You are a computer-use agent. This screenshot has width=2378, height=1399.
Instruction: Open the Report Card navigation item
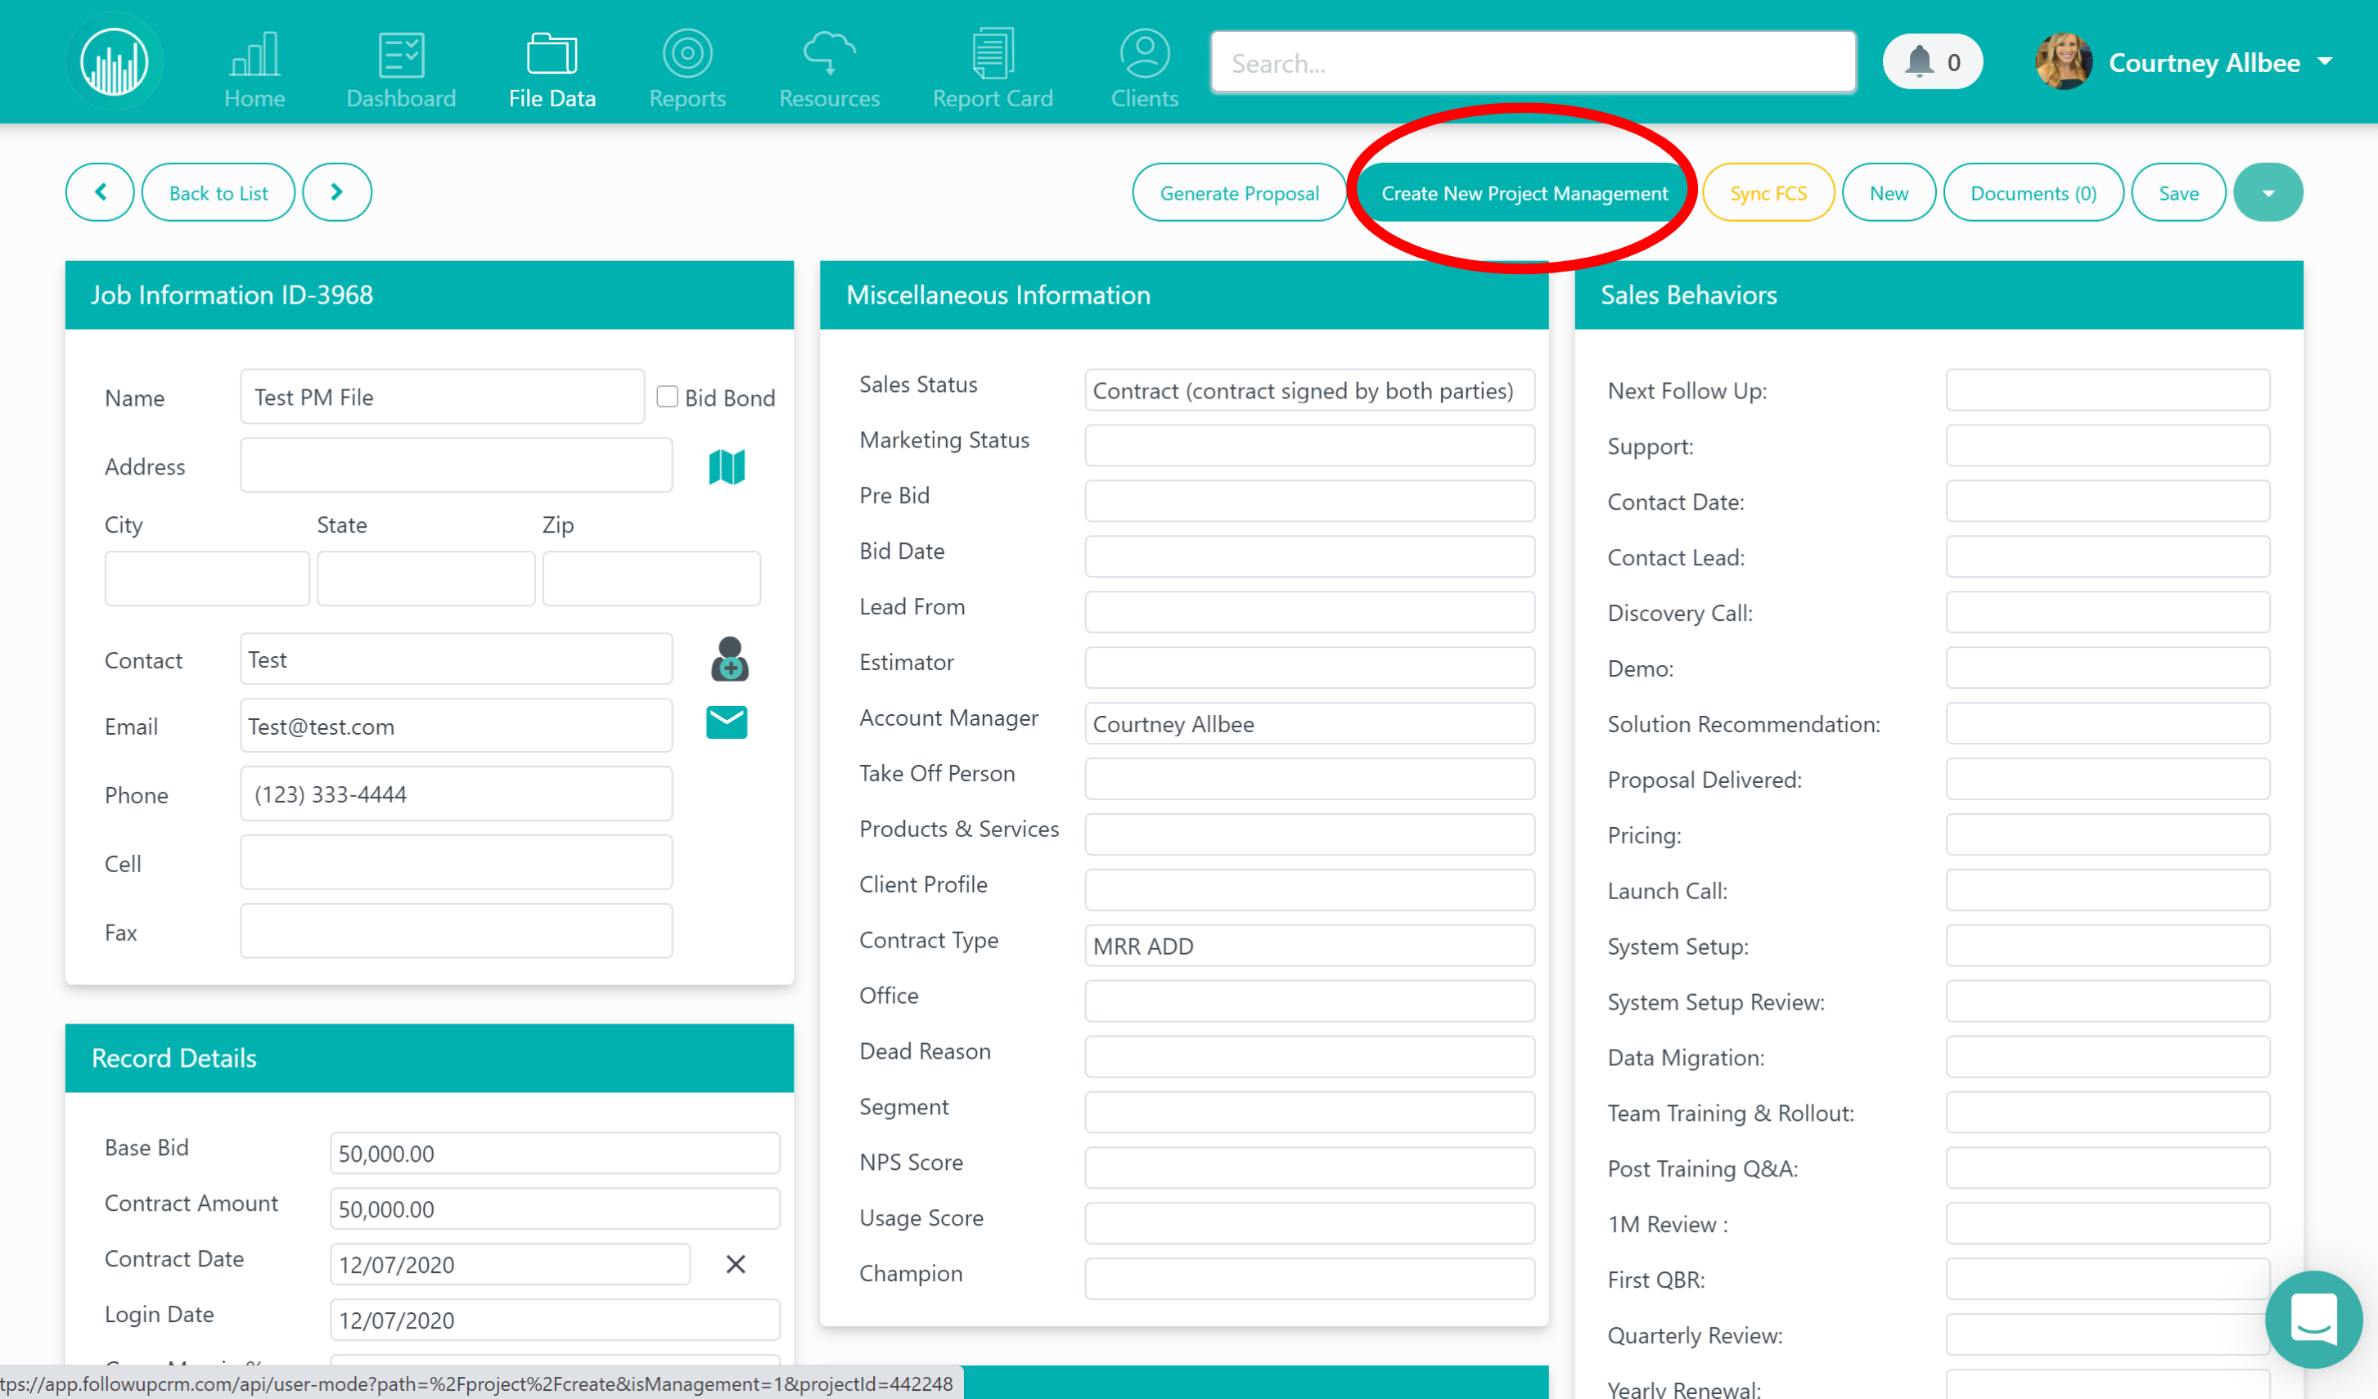pos(993,69)
